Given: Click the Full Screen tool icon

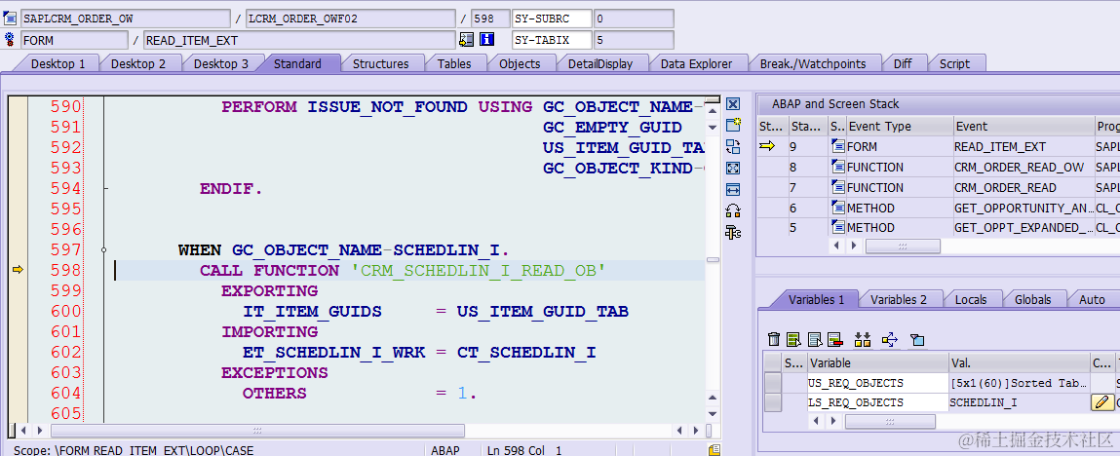Looking at the screenshot, I should click(x=733, y=169).
